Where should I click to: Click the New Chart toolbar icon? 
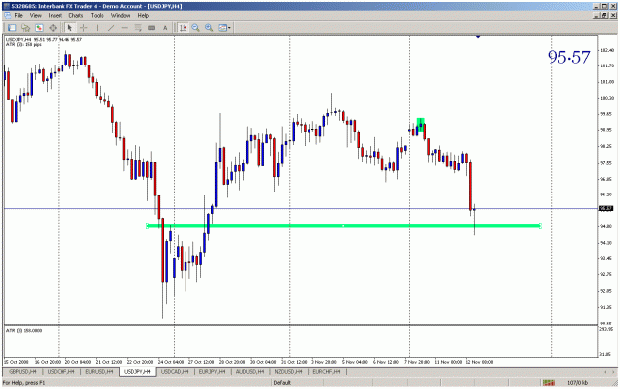click(x=12, y=28)
